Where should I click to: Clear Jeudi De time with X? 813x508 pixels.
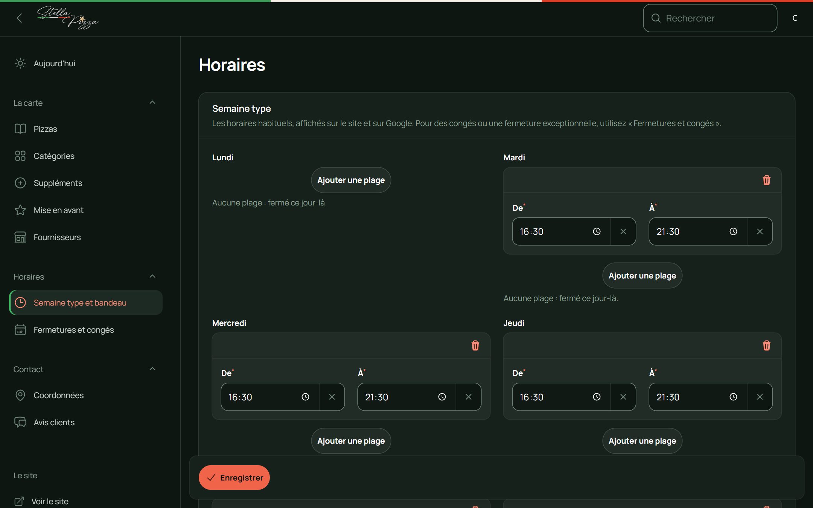click(623, 397)
